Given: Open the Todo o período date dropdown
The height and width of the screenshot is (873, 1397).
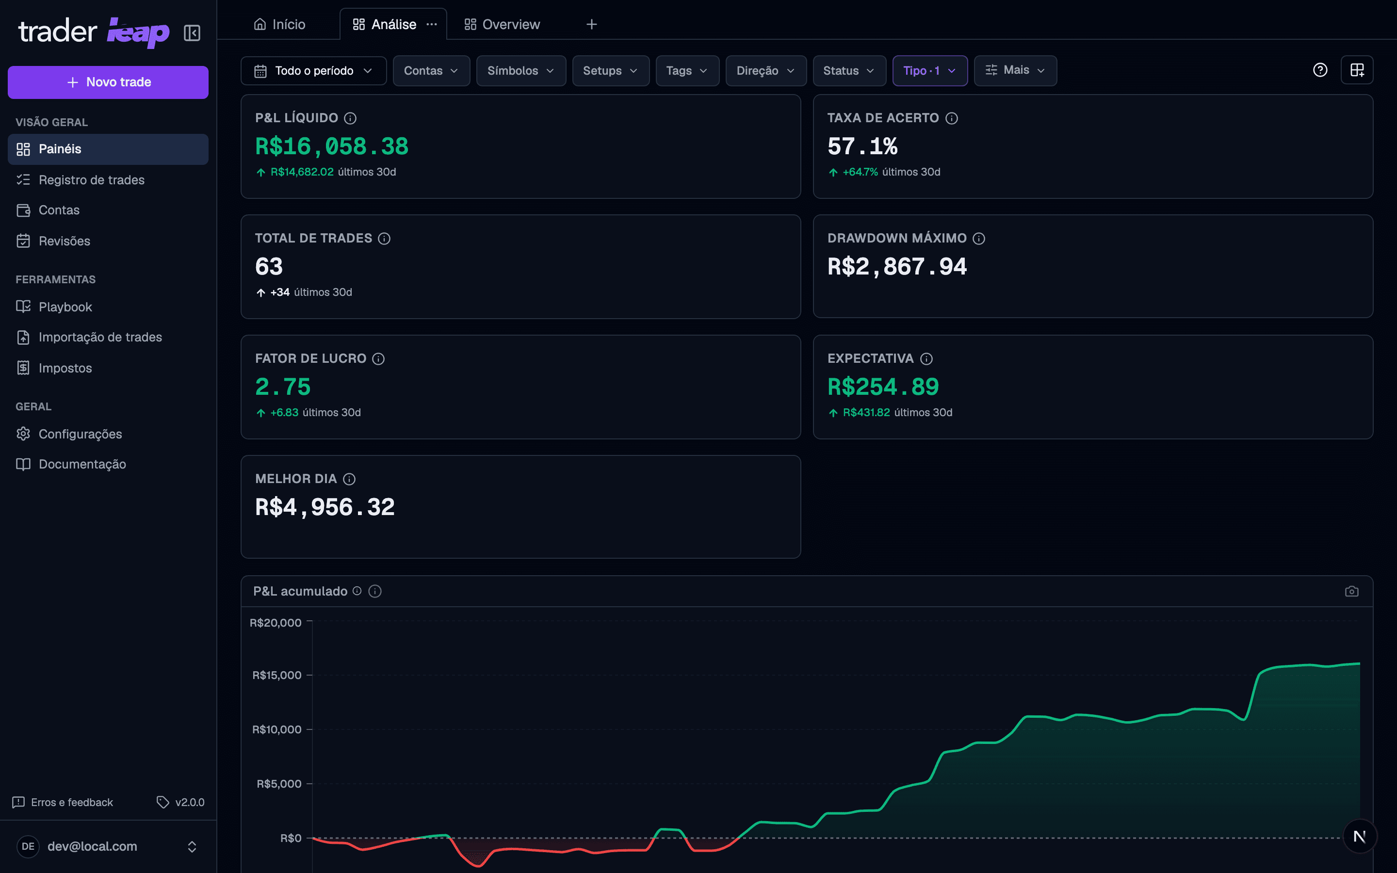Looking at the screenshot, I should [313, 70].
